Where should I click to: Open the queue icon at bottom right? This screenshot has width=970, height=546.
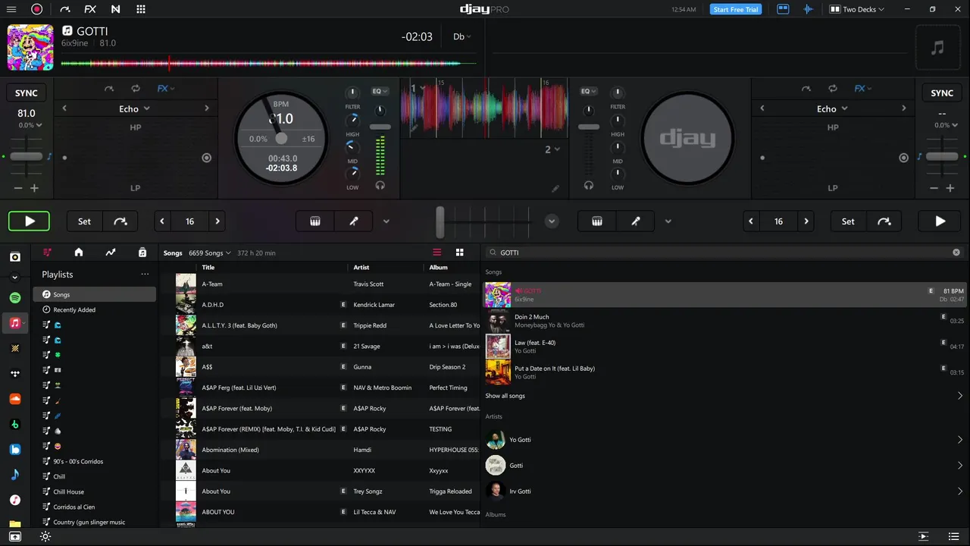pyautogui.click(x=923, y=536)
